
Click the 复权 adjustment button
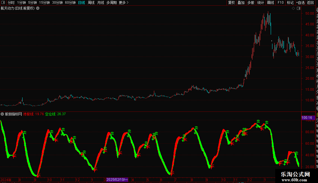(x=231, y=3)
